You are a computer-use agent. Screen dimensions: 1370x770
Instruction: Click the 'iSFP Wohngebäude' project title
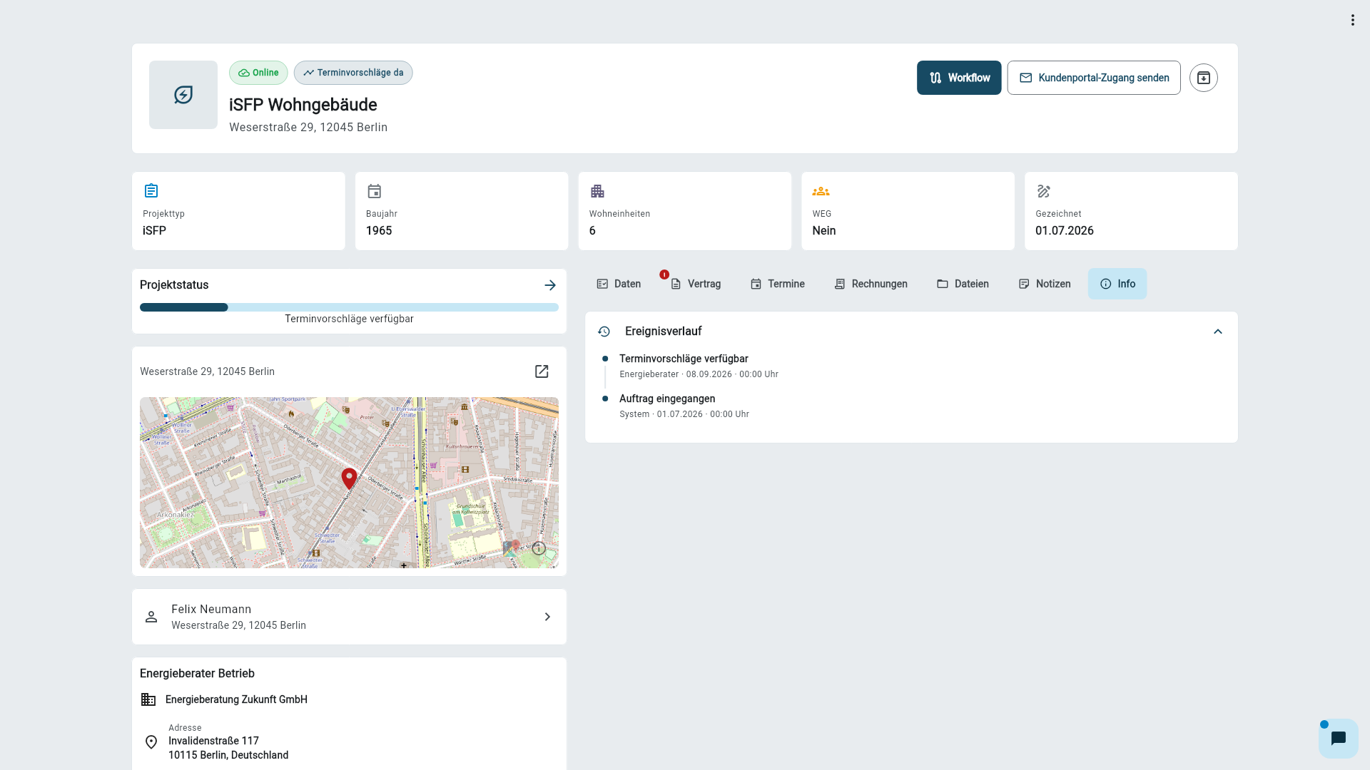coord(303,105)
